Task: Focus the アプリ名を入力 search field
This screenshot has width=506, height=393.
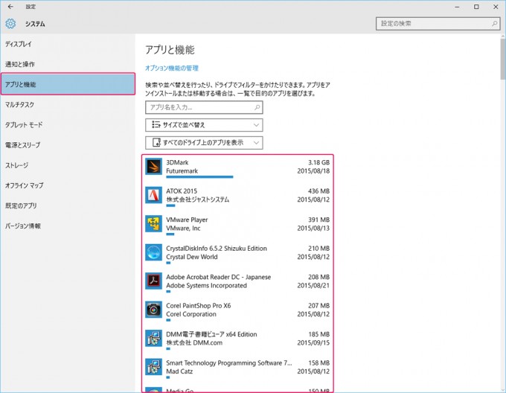Action: 204,107
